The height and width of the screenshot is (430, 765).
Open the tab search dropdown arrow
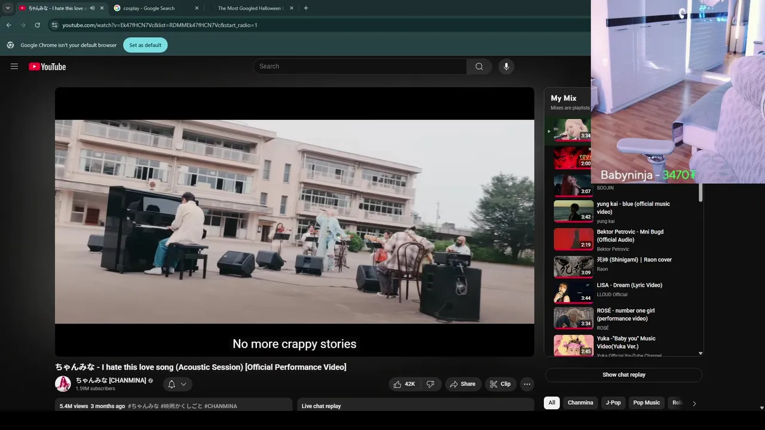[8, 8]
